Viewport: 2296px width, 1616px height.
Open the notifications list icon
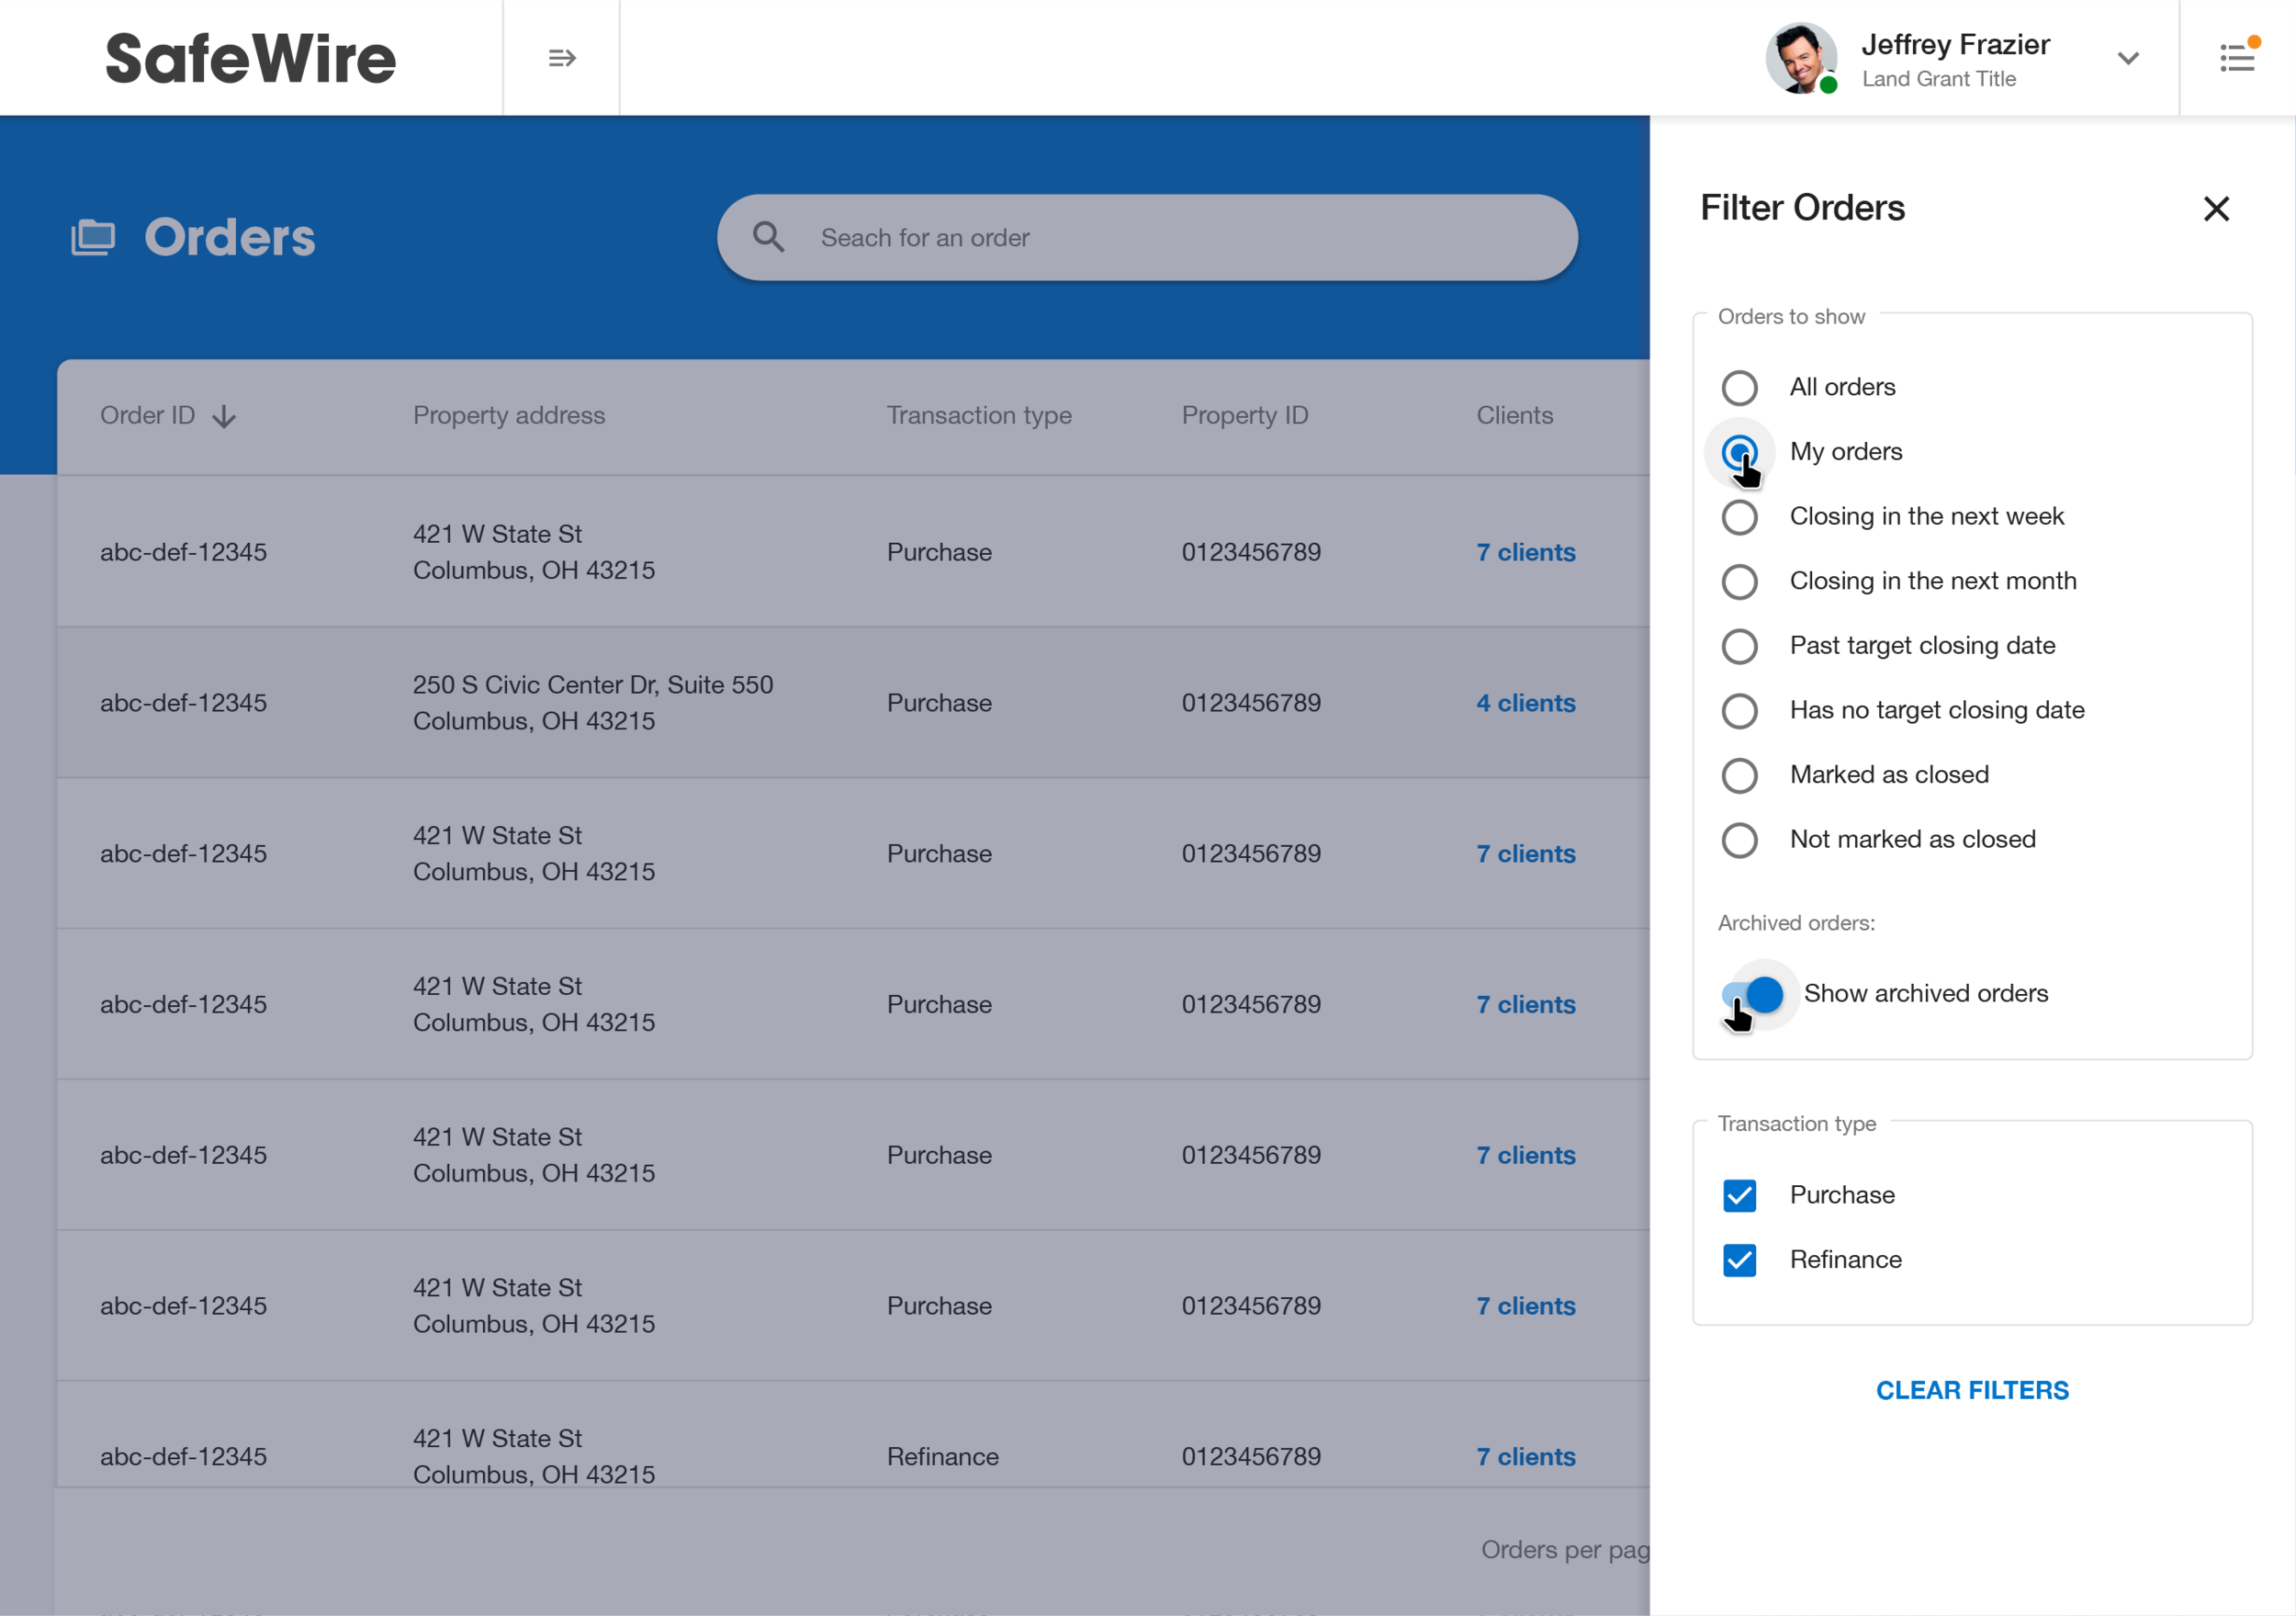pos(2237,58)
